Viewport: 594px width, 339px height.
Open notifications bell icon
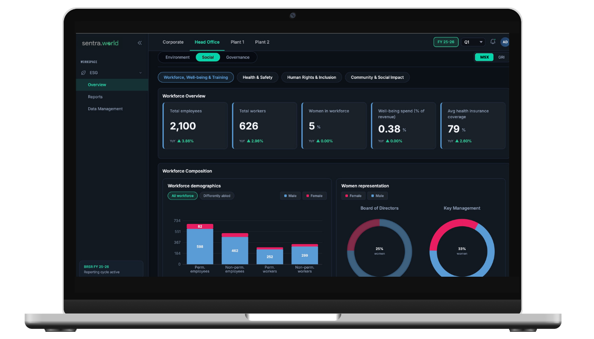[x=493, y=42]
